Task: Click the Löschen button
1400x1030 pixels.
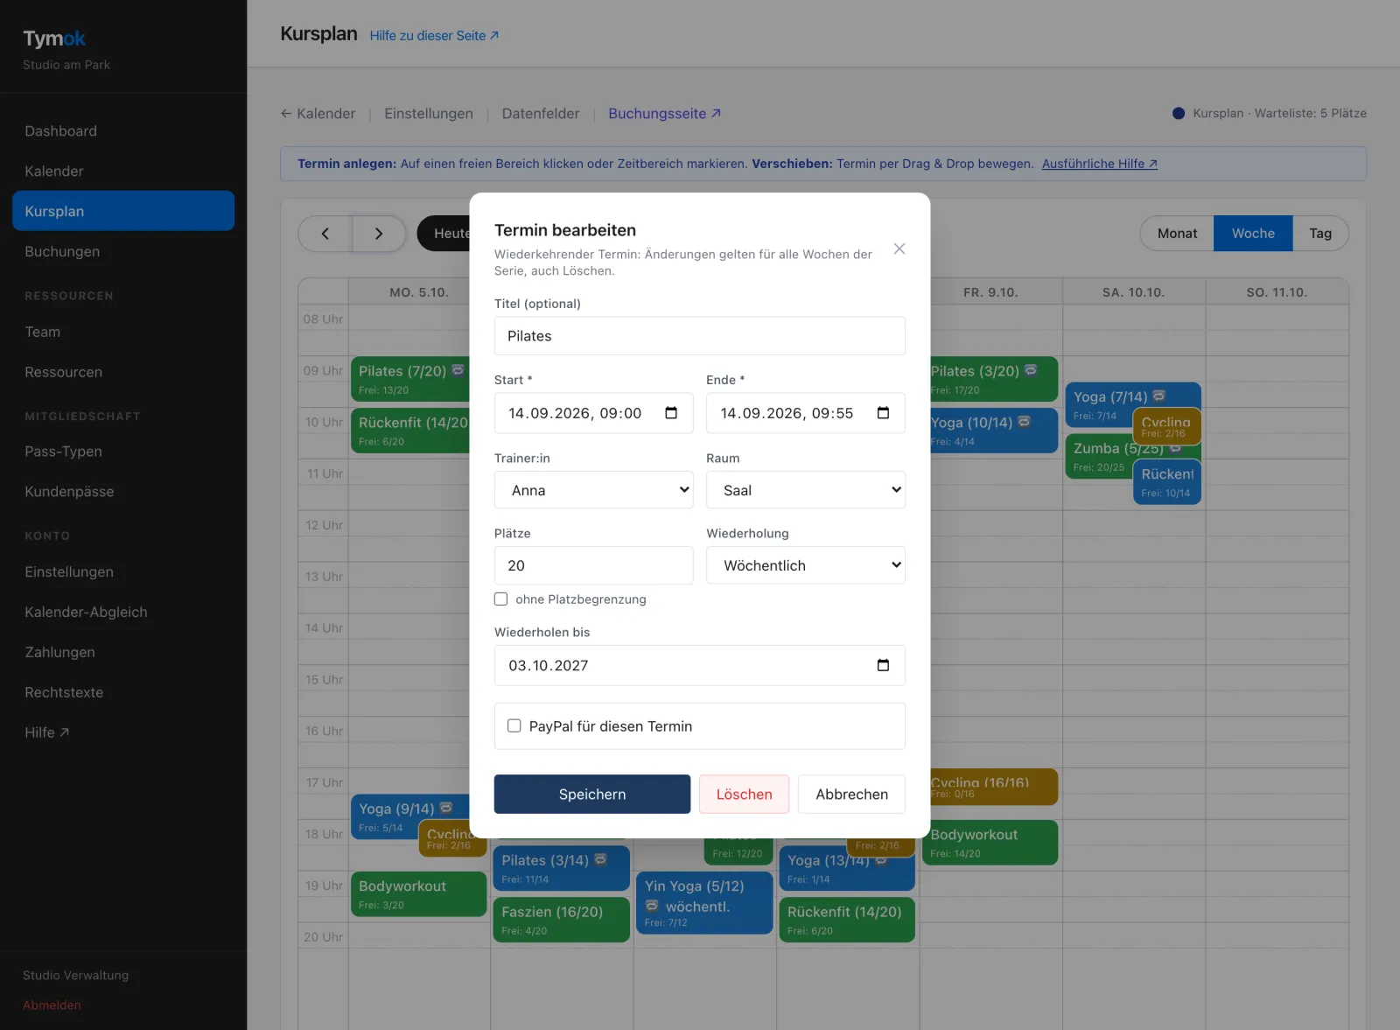Action: (745, 795)
